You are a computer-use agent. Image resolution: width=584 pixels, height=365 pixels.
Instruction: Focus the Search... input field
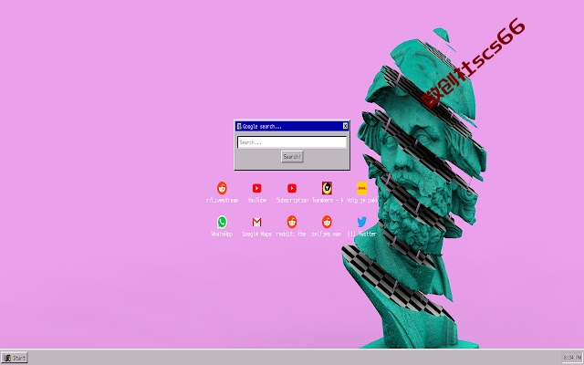tap(292, 142)
